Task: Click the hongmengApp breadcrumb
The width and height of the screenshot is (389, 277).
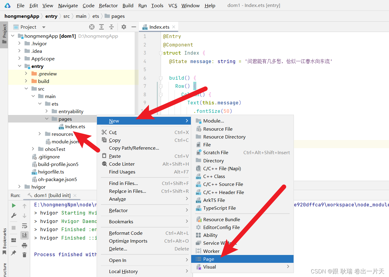Action: click(22, 16)
